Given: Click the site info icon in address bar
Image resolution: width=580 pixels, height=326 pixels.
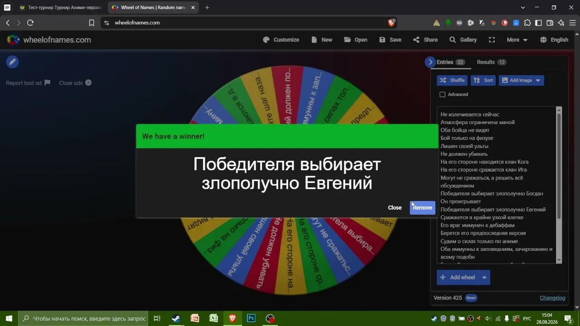Looking at the screenshot, I should click(x=106, y=23).
